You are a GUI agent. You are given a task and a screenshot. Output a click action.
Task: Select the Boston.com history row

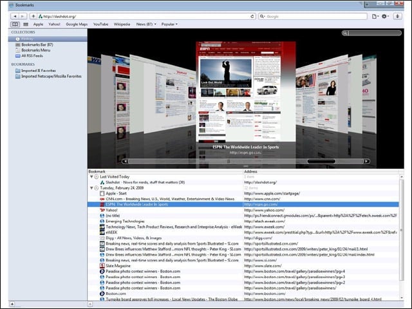(x=243, y=294)
